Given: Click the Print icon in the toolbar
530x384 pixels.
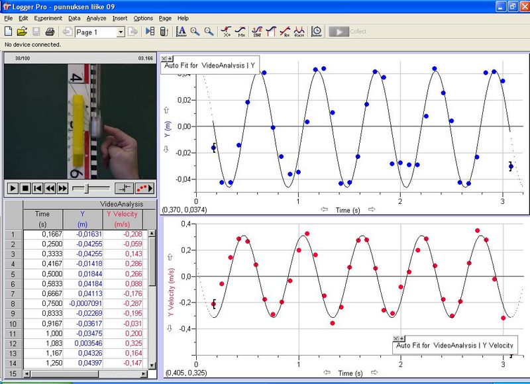Looking at the screenshot, I should click(49, 31).
